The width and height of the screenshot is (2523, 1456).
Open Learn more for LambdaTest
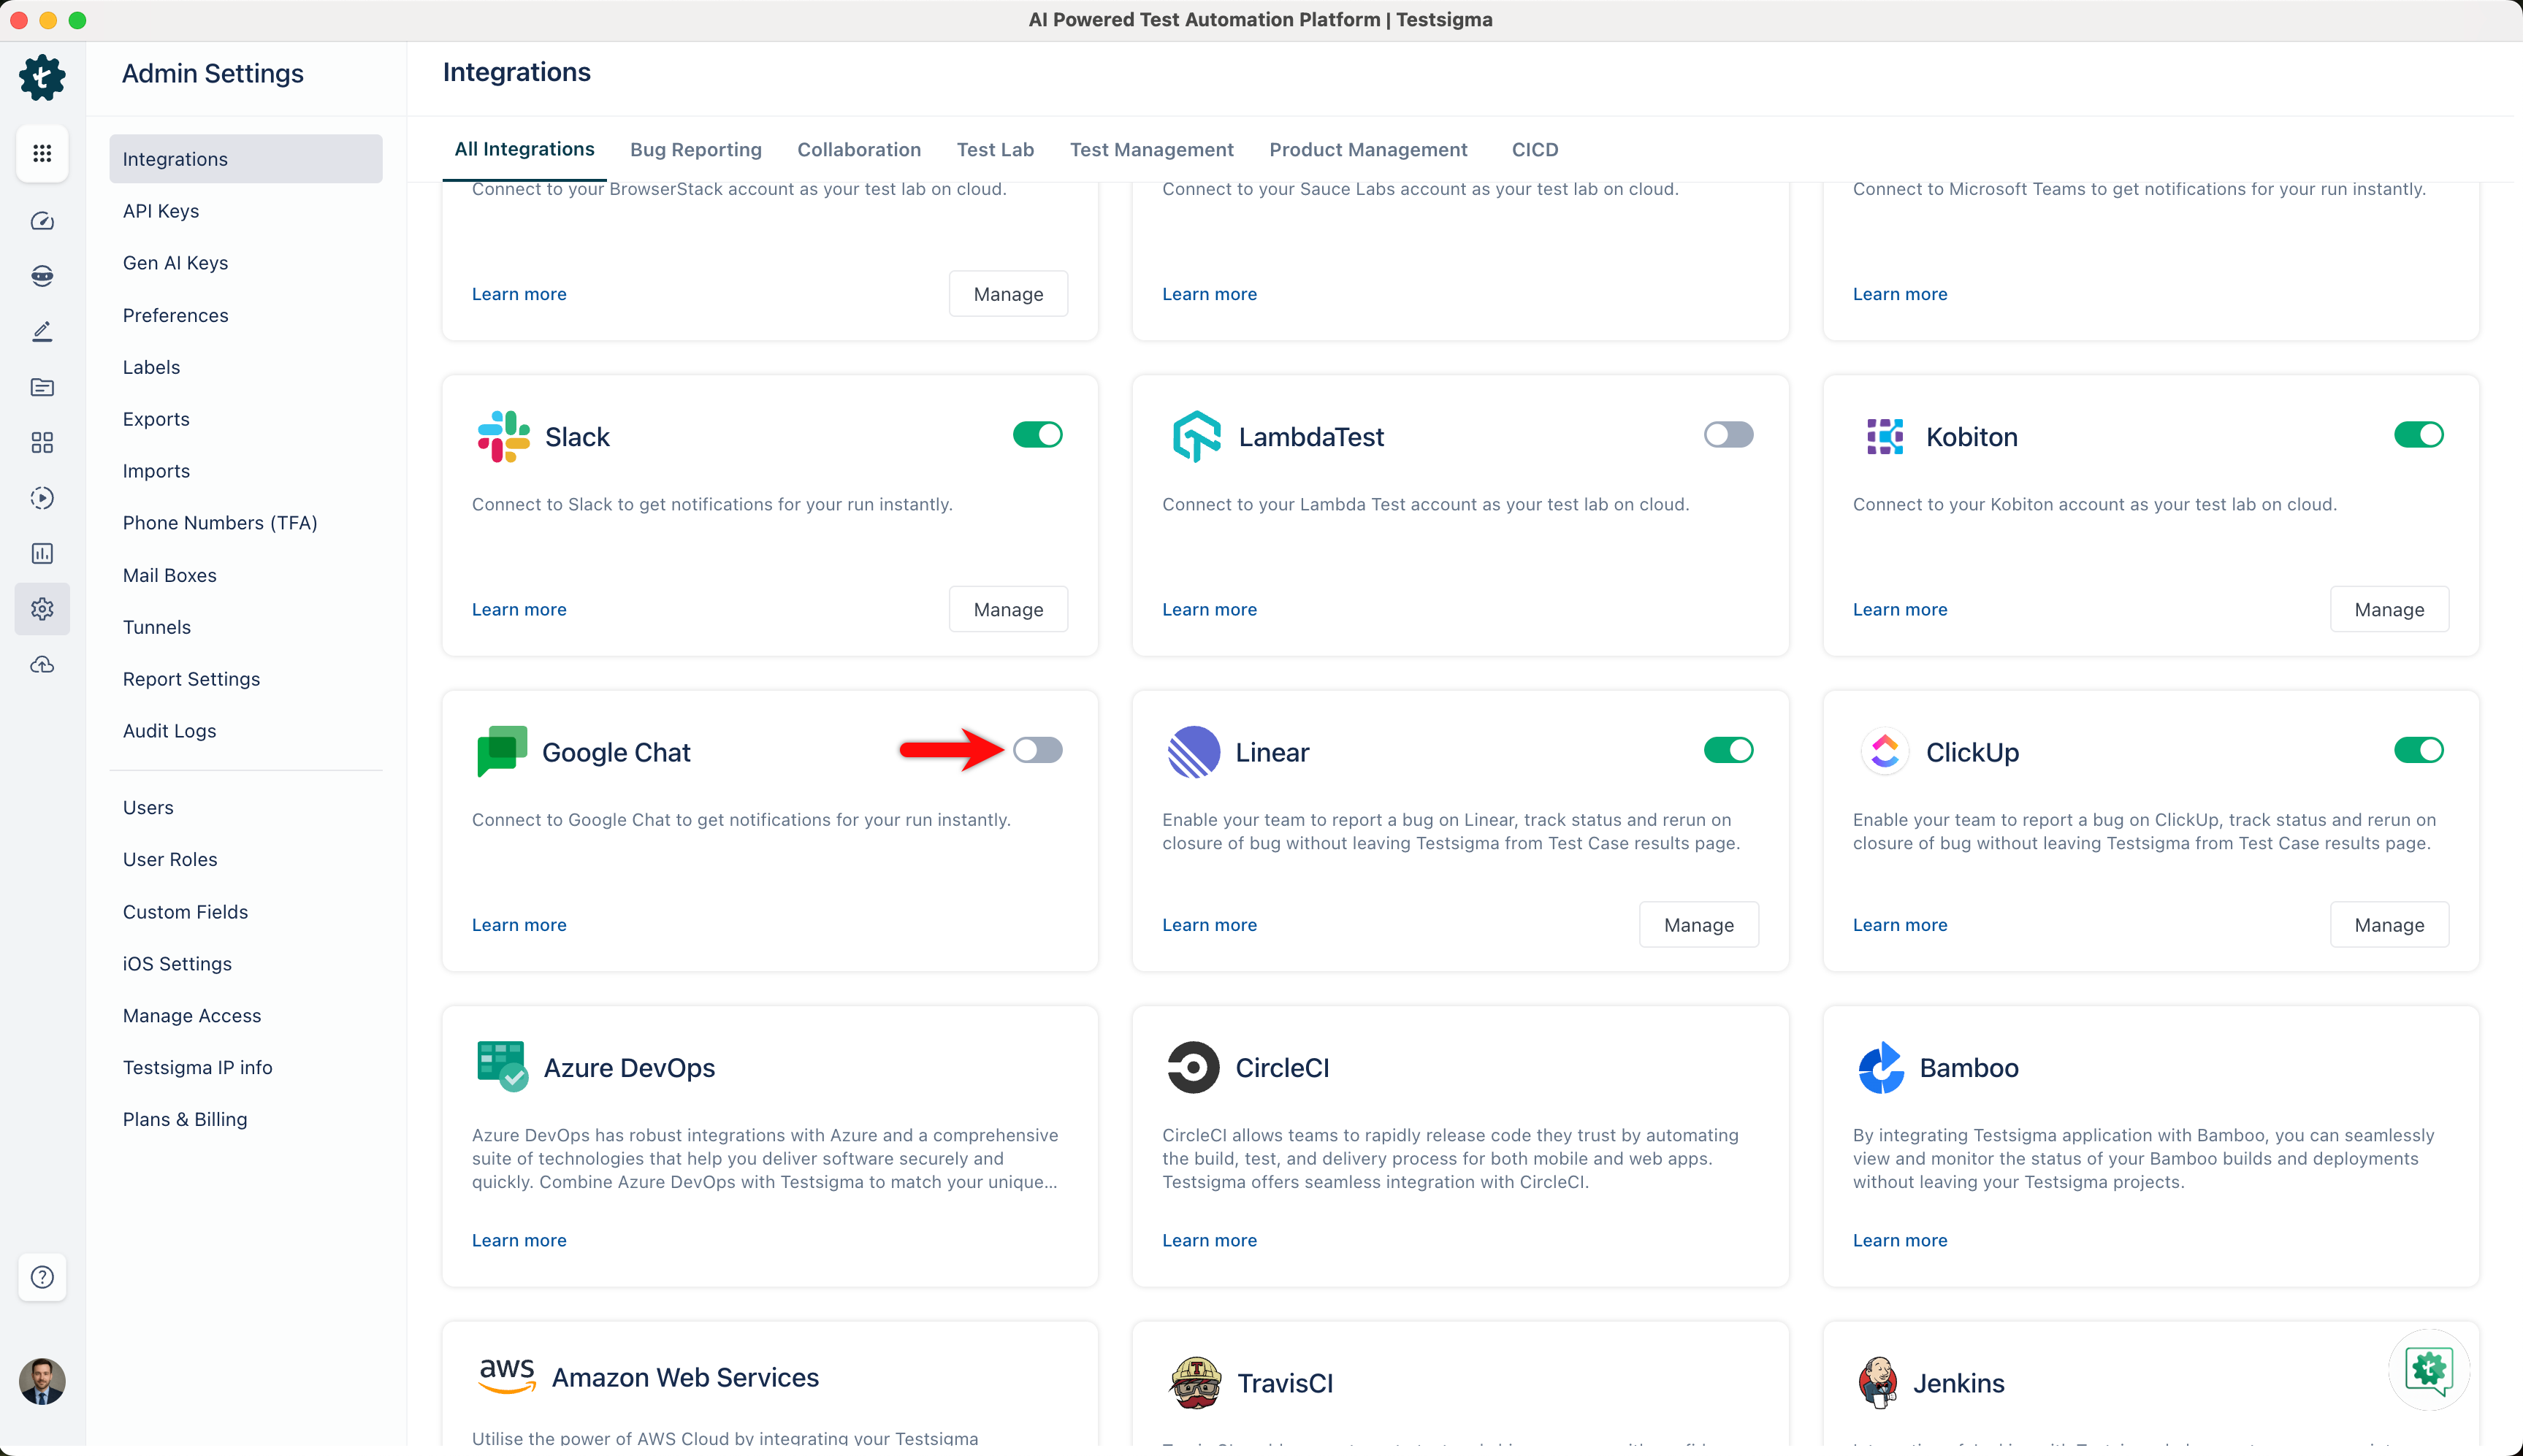[1210, 609]
